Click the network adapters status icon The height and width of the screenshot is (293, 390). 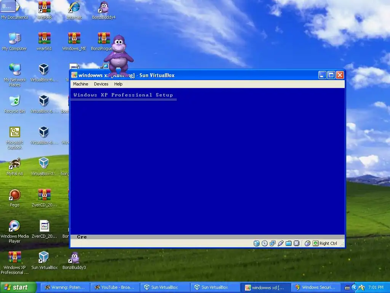272,243
